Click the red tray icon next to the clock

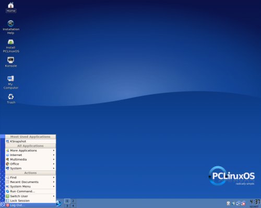[243, 203]
